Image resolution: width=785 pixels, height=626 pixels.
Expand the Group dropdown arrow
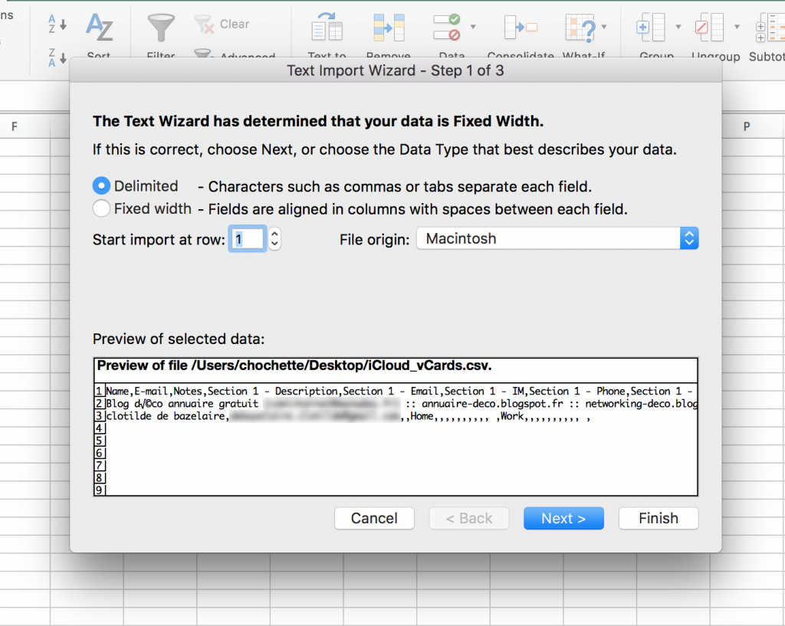coord(678,27)
